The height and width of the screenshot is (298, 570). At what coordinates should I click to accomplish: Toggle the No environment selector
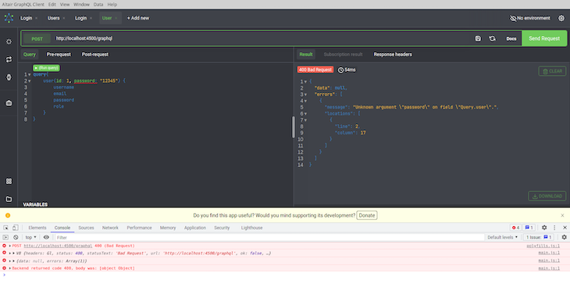pos(530,18)
